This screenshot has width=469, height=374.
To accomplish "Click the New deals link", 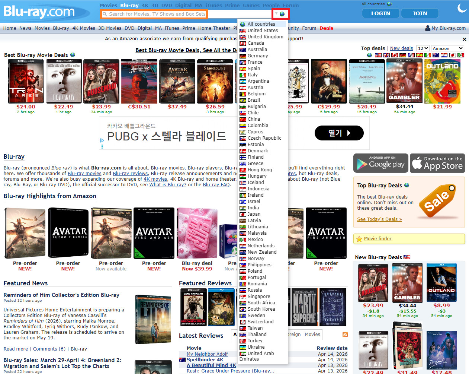I will (x=401, y=48).
